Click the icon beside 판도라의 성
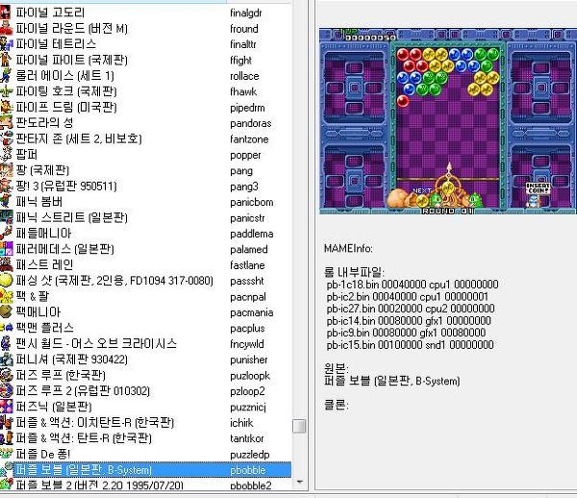Screen dimensions: 577x498 (6, 122)
